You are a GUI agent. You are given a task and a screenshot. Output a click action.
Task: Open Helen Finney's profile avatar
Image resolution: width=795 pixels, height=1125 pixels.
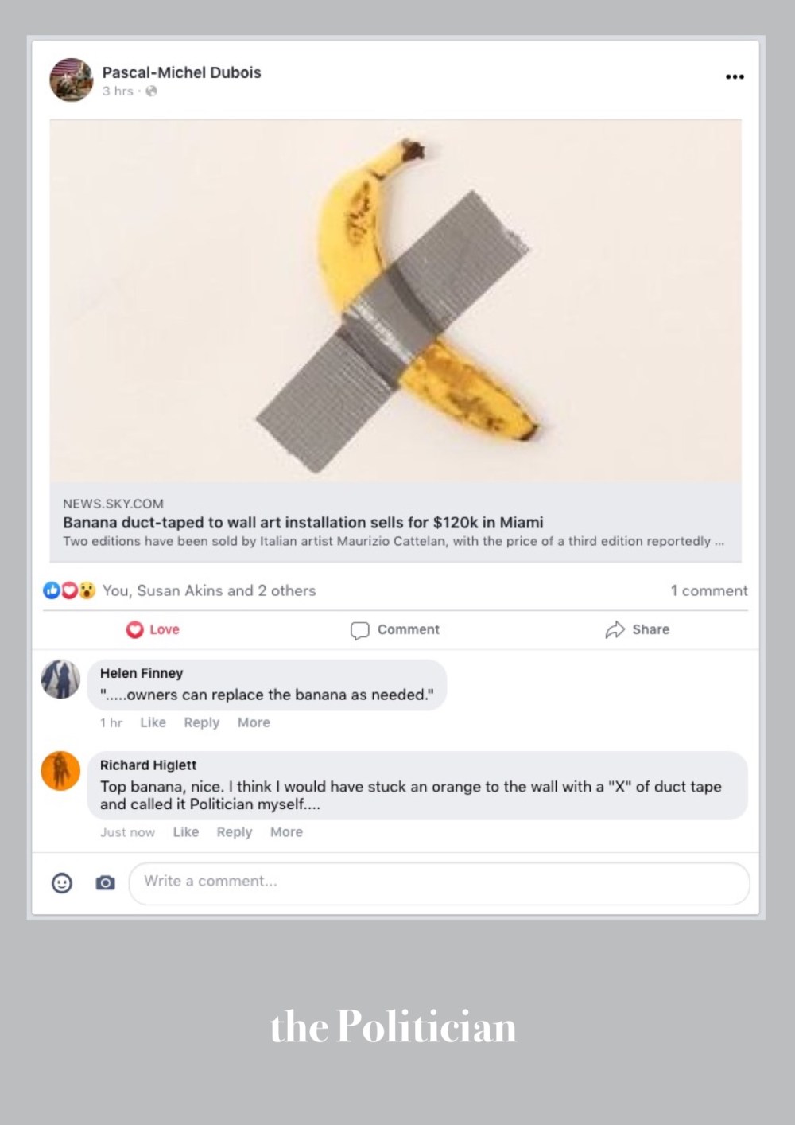(x=60, y=679)
